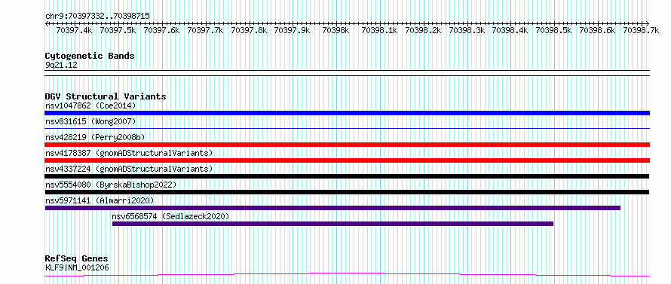Click ruler tick label 70398.7k
671x284 pixels.
tap(641, 30)
